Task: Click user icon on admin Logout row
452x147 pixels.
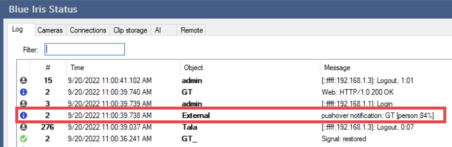Action: coord(24,81)
